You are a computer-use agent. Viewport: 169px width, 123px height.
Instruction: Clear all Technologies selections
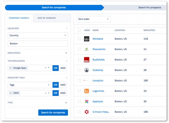pyautogui.click(x=46, y=67)
